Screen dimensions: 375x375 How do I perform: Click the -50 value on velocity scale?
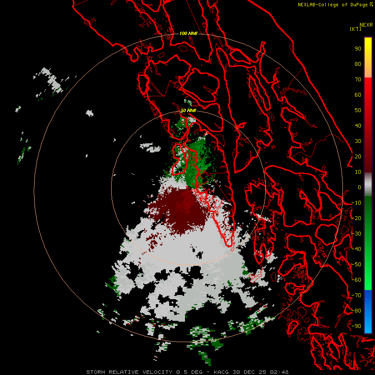pos(356,265)
